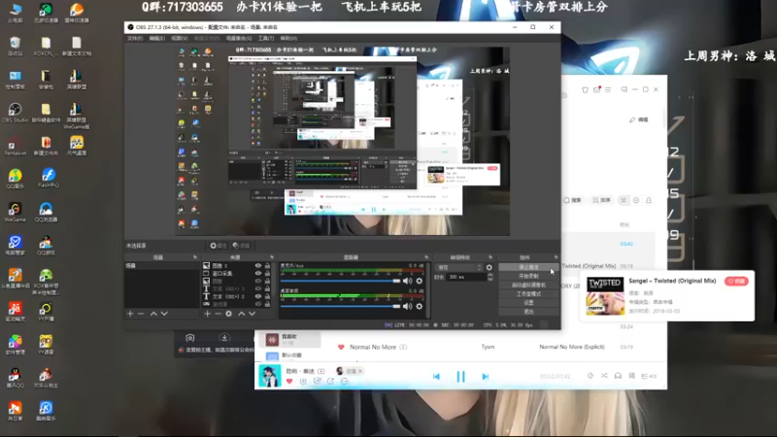777x437 pixels.
Task: Toggle visibility of 窗口采集 source
Action: 258,273
